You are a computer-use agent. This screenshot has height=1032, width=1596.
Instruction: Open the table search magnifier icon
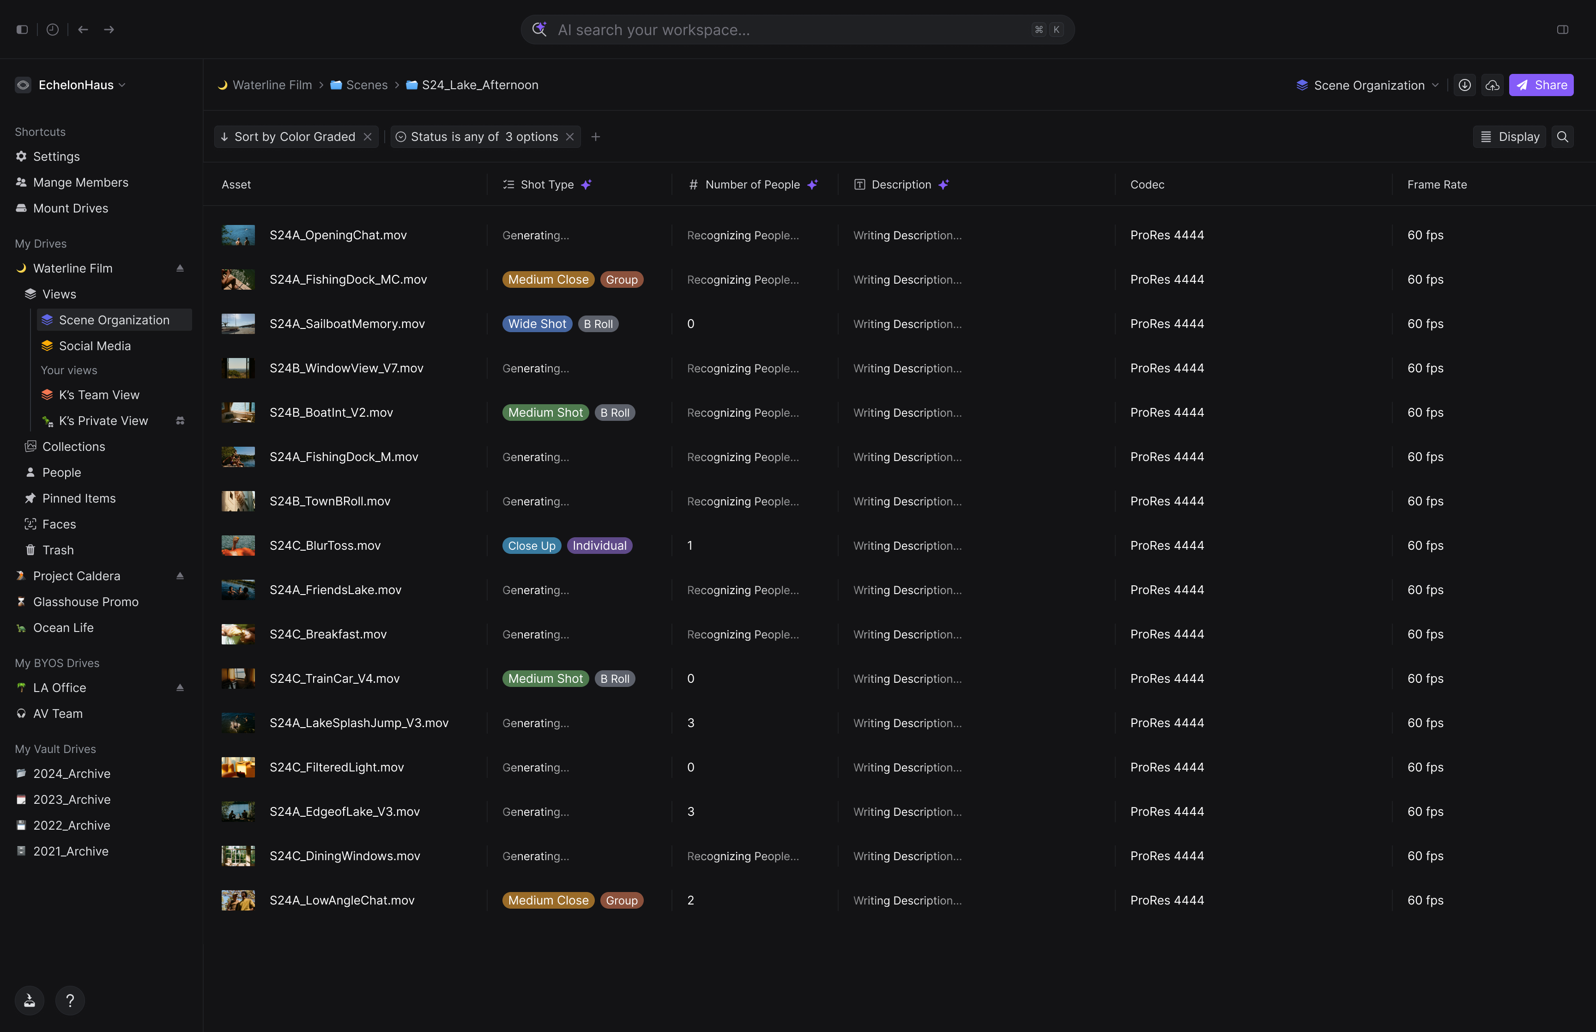coord(1562,137)
